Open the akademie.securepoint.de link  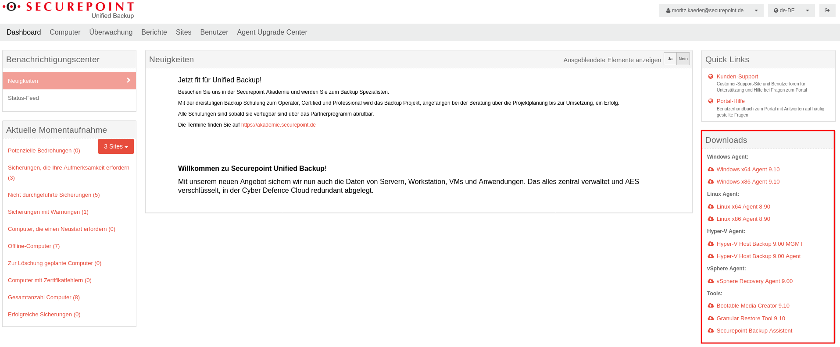[x=279, y=125]
